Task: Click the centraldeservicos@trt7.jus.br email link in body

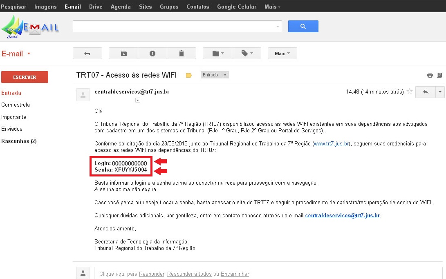Action: (343, 216)
